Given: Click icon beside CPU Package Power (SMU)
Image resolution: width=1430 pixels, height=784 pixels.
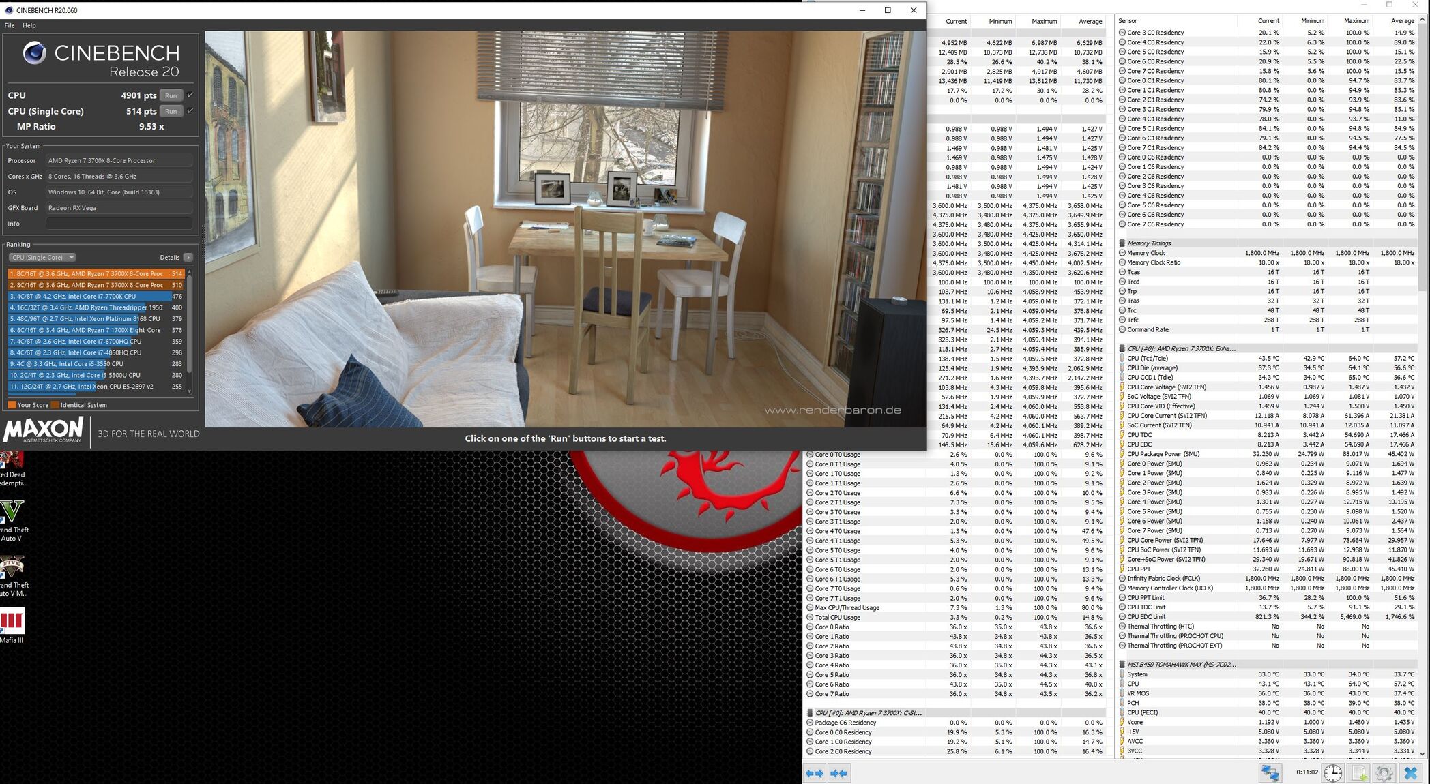Looking at the screenshot, I should click(x=1122, y=454).
